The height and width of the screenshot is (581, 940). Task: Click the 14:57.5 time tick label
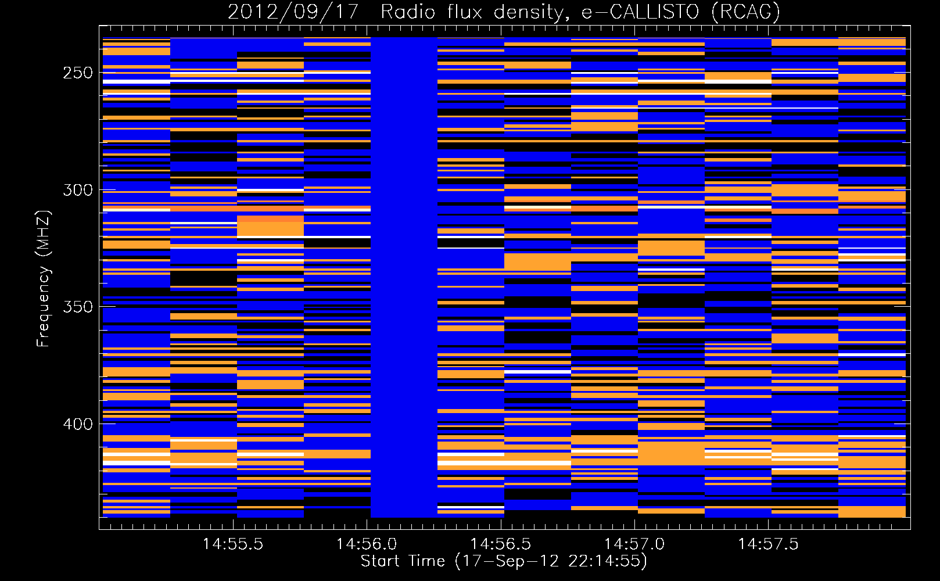click(x=769, y=544)
